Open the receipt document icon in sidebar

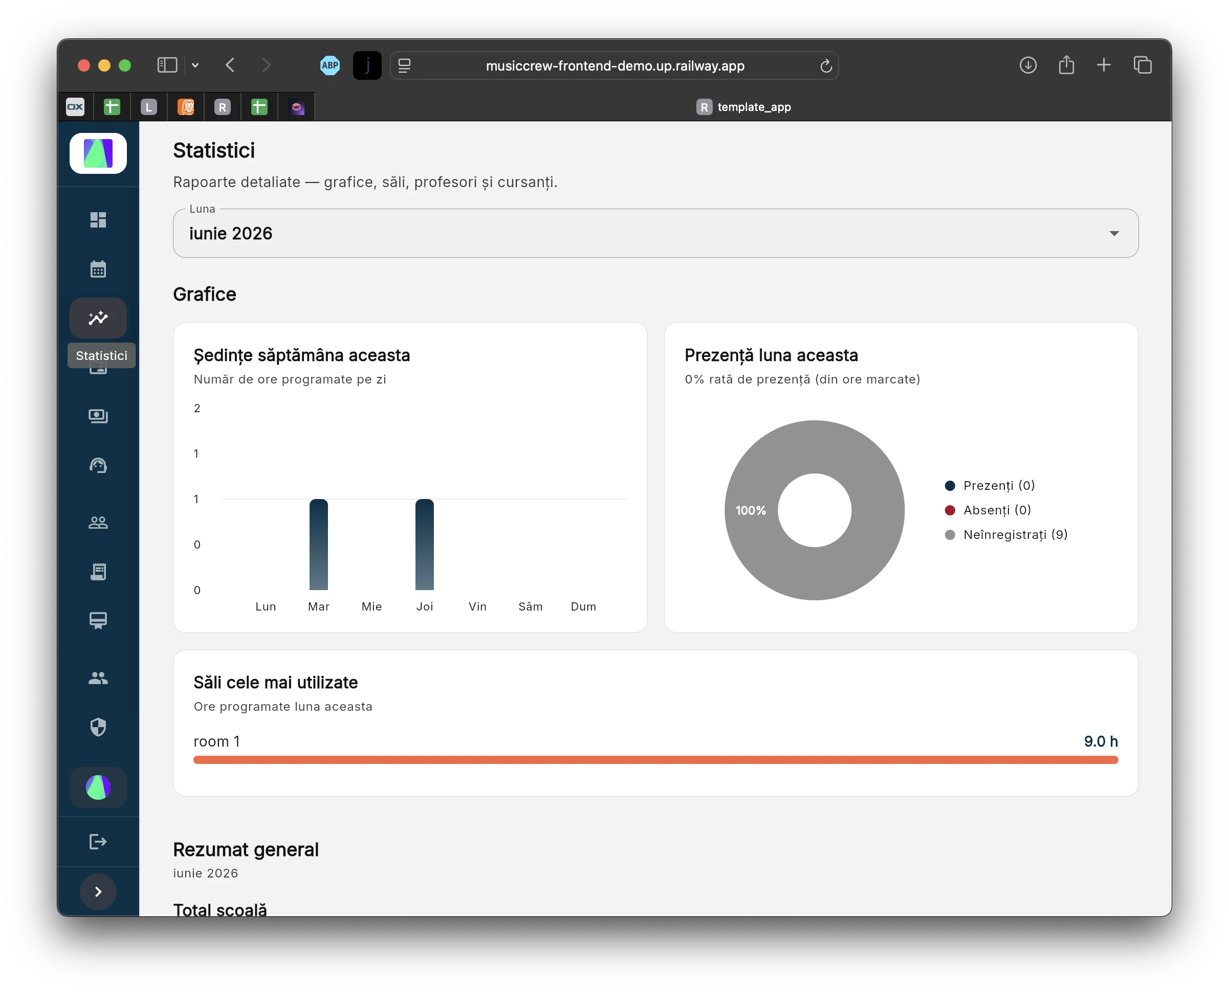(x=98, y=572)
